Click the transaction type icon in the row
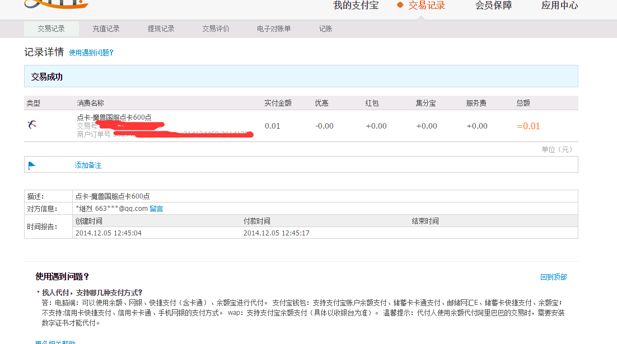This screenshot has width=617, height=344. pyautogui.click(x=32, y=125)
